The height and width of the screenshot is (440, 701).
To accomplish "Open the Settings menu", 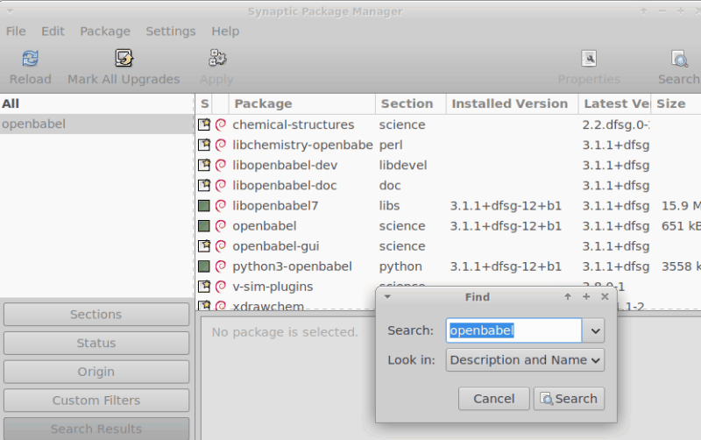I will (170, 31).
